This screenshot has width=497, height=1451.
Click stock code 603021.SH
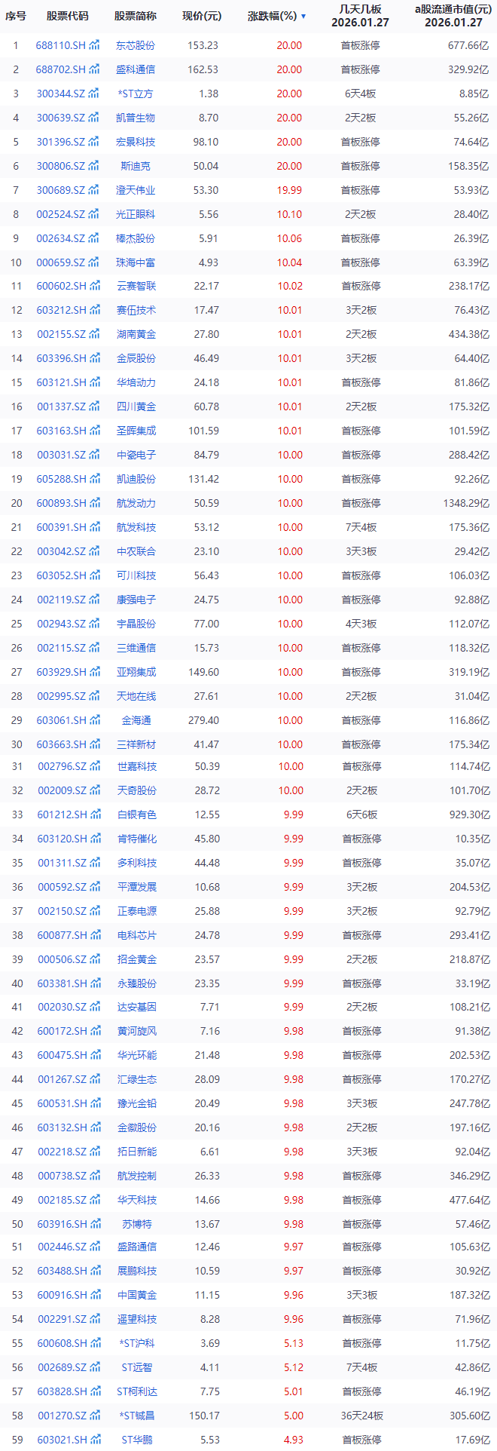click(x=62, y=1440)
